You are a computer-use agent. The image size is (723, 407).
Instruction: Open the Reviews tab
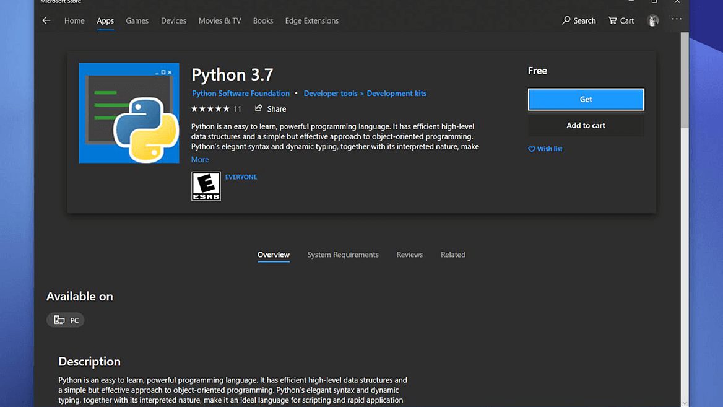[409, 255]
